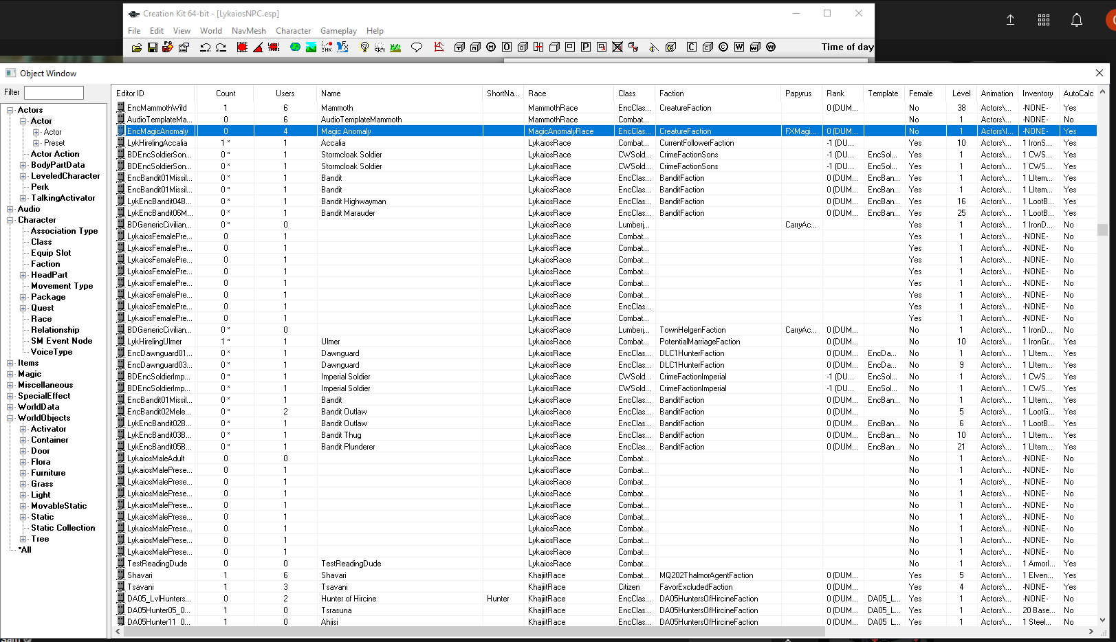Click the landscape editing icon

point(311,47)
